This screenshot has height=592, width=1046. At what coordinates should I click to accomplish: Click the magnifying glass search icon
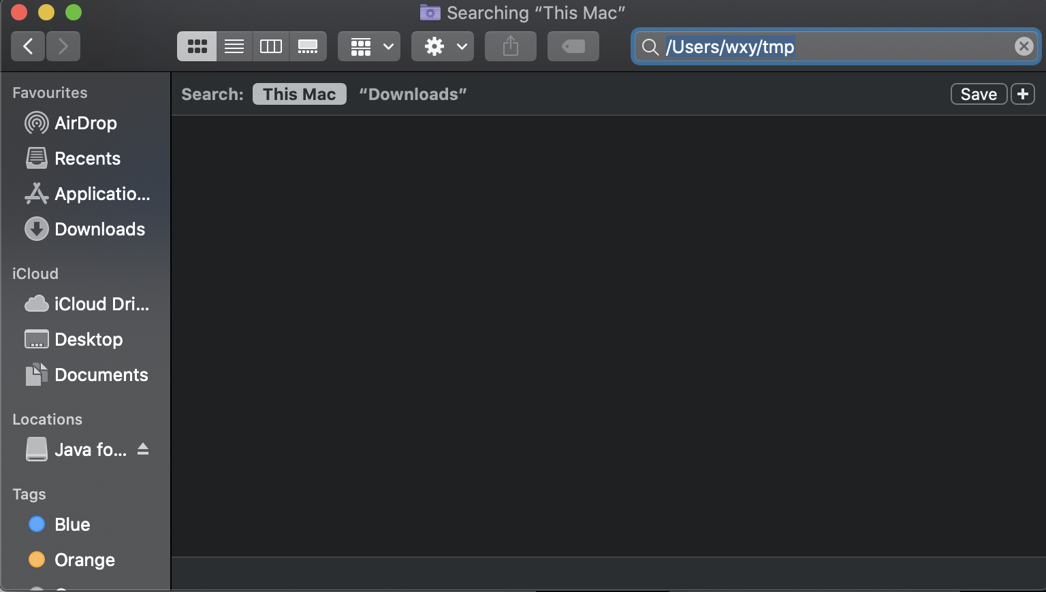(650, 46)
